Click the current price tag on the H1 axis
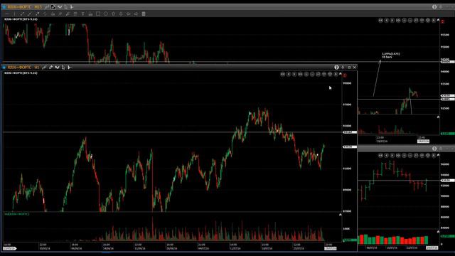Image resolution: width=455 pixels, height=256 pixels. point(349,147)
